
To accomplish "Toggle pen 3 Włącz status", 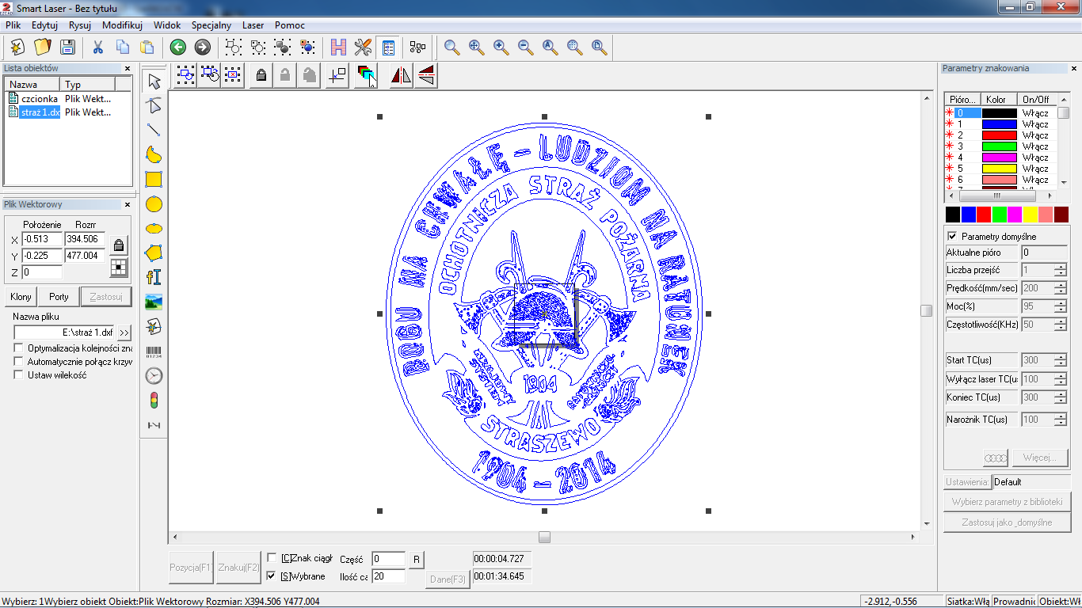I will 1035,146.
